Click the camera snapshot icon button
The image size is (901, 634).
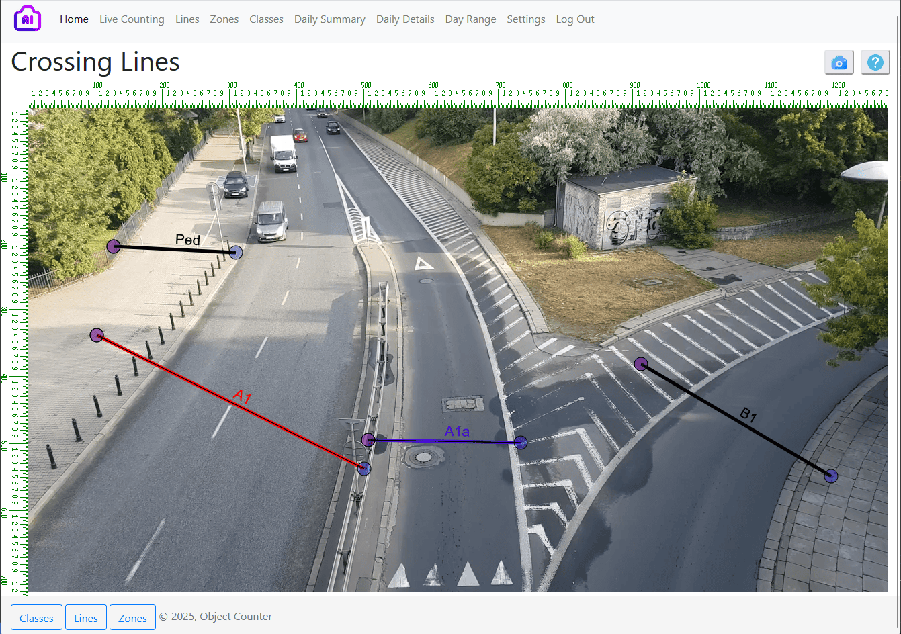point(839,62)
